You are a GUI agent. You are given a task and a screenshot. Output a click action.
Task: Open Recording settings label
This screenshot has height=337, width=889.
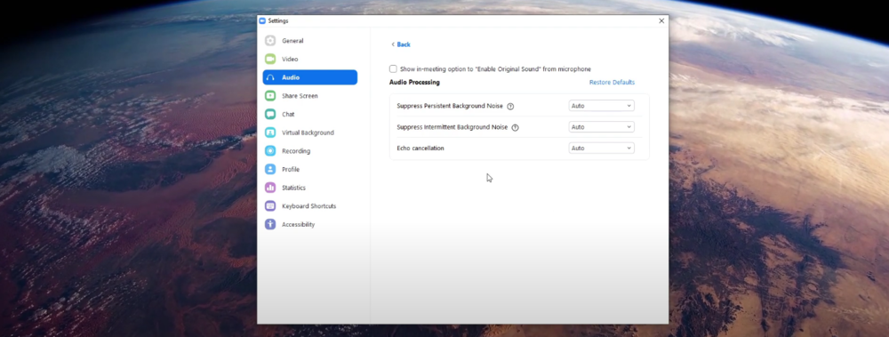click(296, 151)
